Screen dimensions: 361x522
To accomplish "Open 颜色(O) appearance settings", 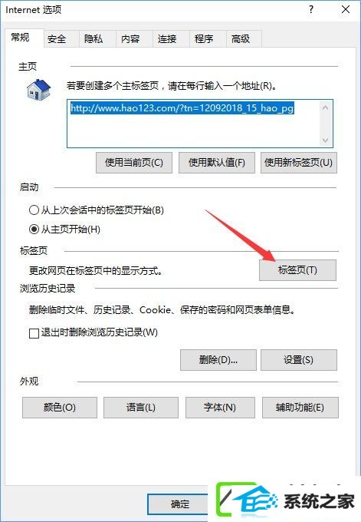I will [60, 408].
